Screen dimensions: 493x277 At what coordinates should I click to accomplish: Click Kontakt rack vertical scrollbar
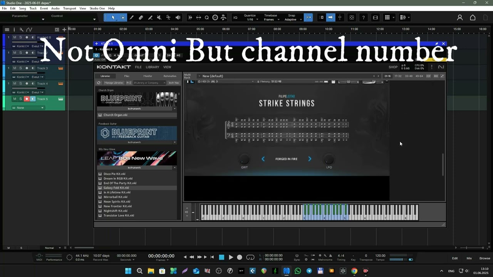tap(443, 165)
